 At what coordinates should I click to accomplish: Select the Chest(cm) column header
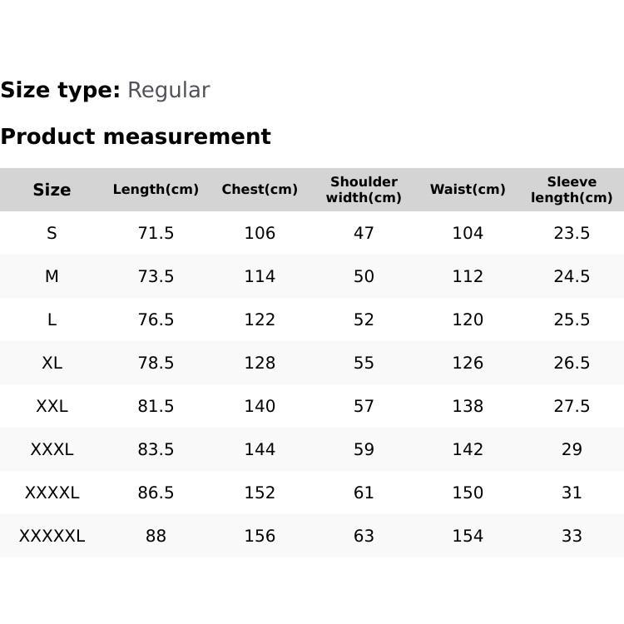click(x=260, y=190)
